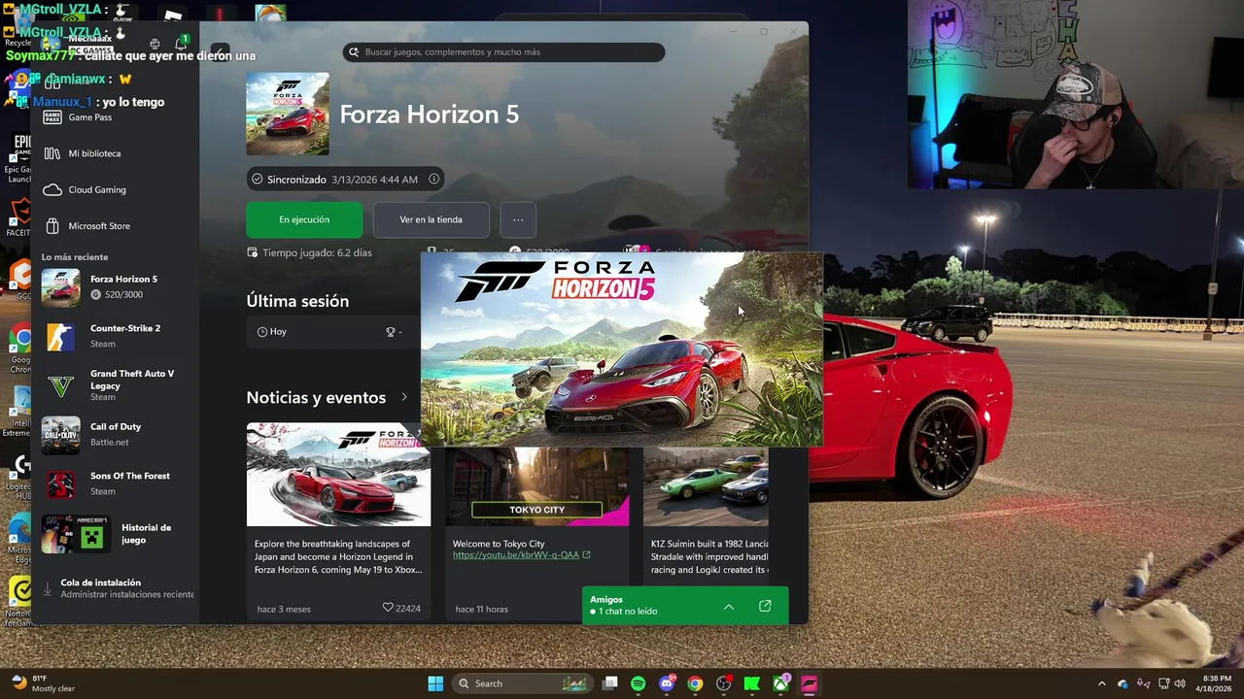This screenshot has height=699, width=1244.
Task: Open weather widget showing 81°F
Action: (43, 683)
